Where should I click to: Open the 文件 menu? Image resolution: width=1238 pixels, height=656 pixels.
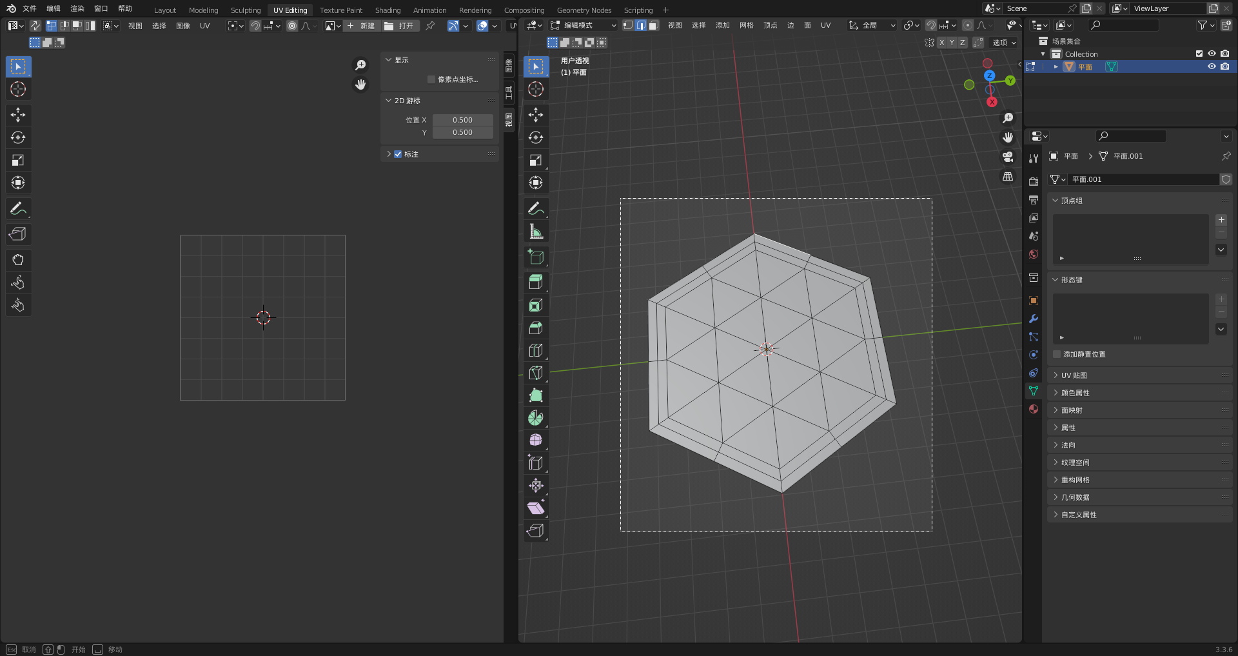click(30, 8)
